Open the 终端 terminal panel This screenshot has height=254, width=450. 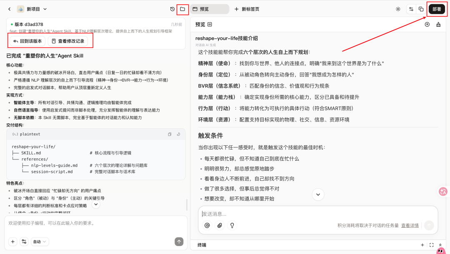pos(202,245)
